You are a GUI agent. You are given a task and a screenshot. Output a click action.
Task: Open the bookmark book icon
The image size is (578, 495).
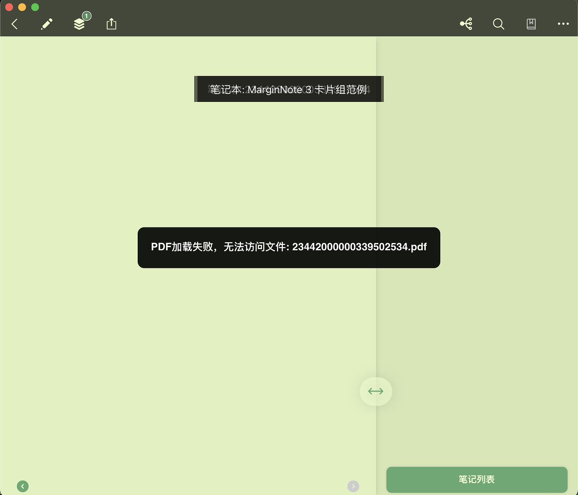[531, 24]
